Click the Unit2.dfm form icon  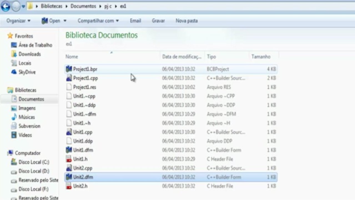coord(69,177)
